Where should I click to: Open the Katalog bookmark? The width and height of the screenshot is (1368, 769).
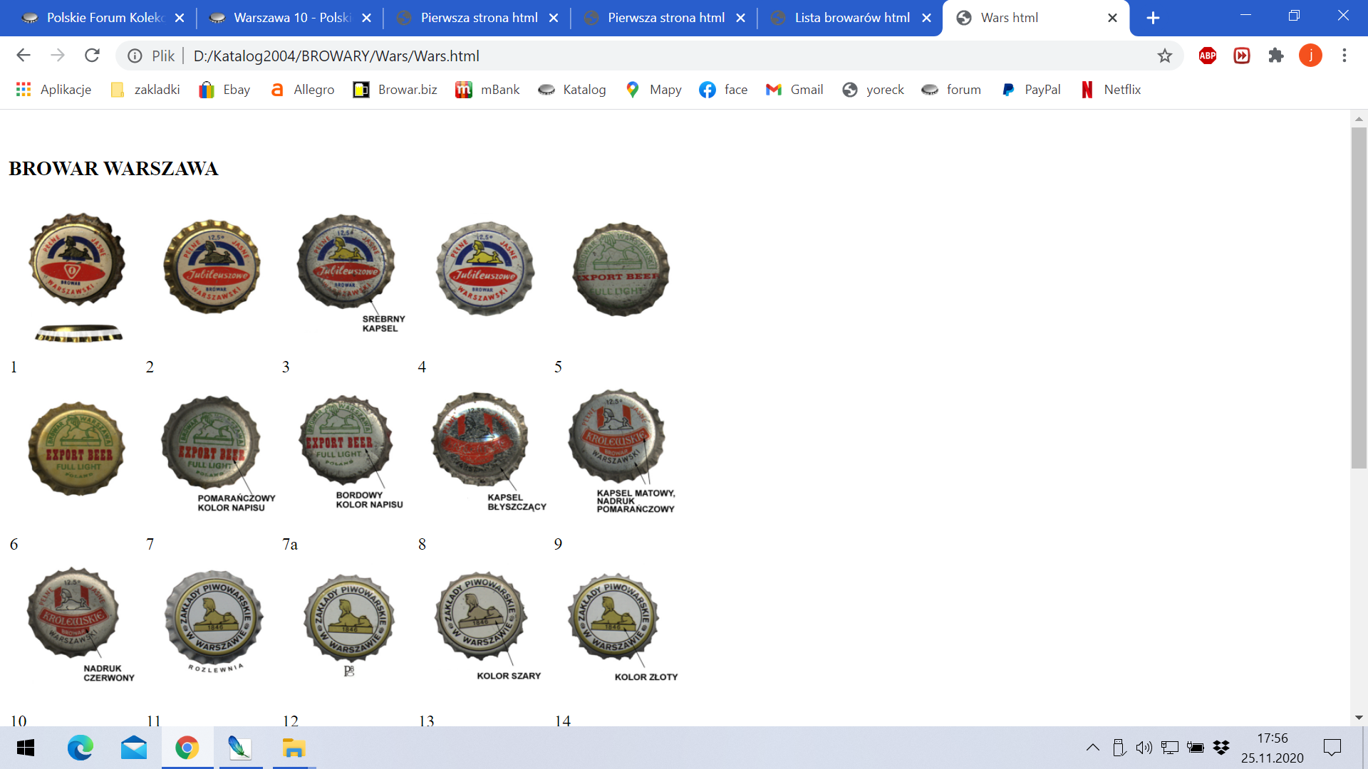click(572, 90)
